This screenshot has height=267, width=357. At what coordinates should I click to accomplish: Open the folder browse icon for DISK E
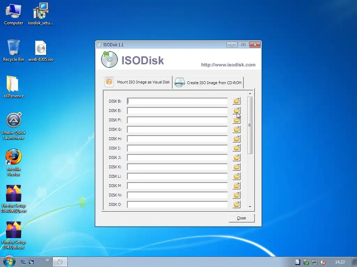click(237, 111)
